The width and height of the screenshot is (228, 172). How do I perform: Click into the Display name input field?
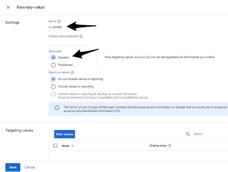pos(69,42)
